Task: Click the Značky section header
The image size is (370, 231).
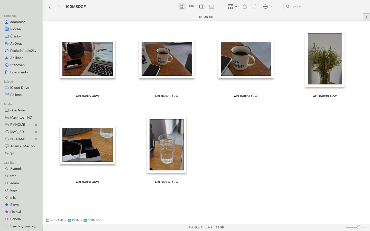Action: coord(9,163)
